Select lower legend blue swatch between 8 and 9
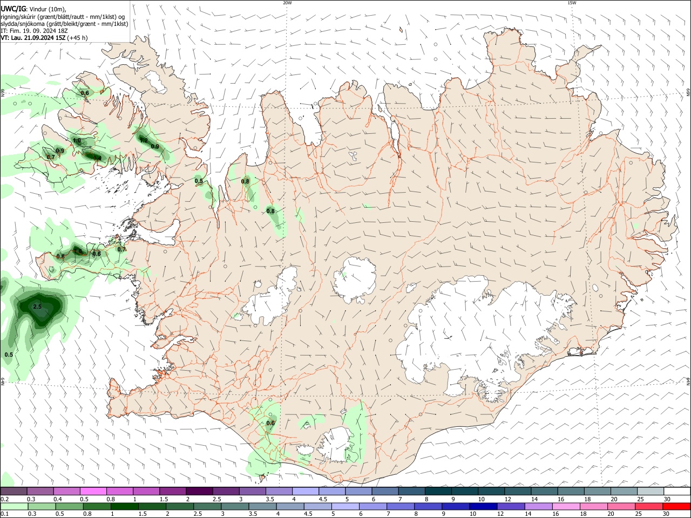Viewport: 691px width, 518px height. 428,506
